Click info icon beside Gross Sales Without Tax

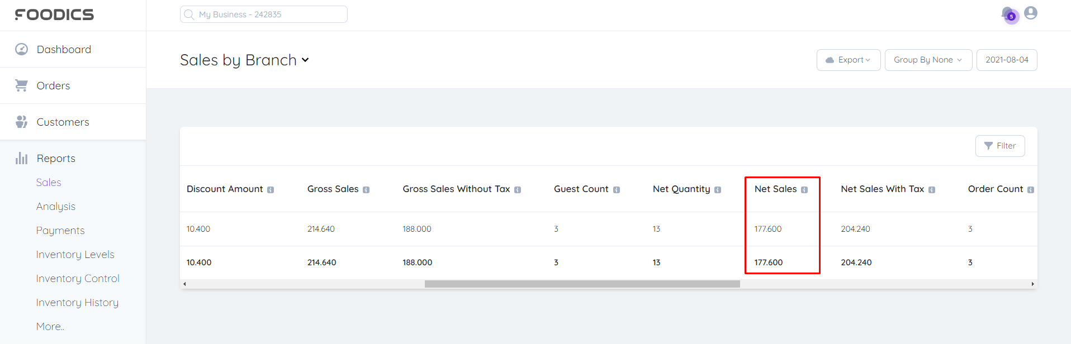[518, 190]
